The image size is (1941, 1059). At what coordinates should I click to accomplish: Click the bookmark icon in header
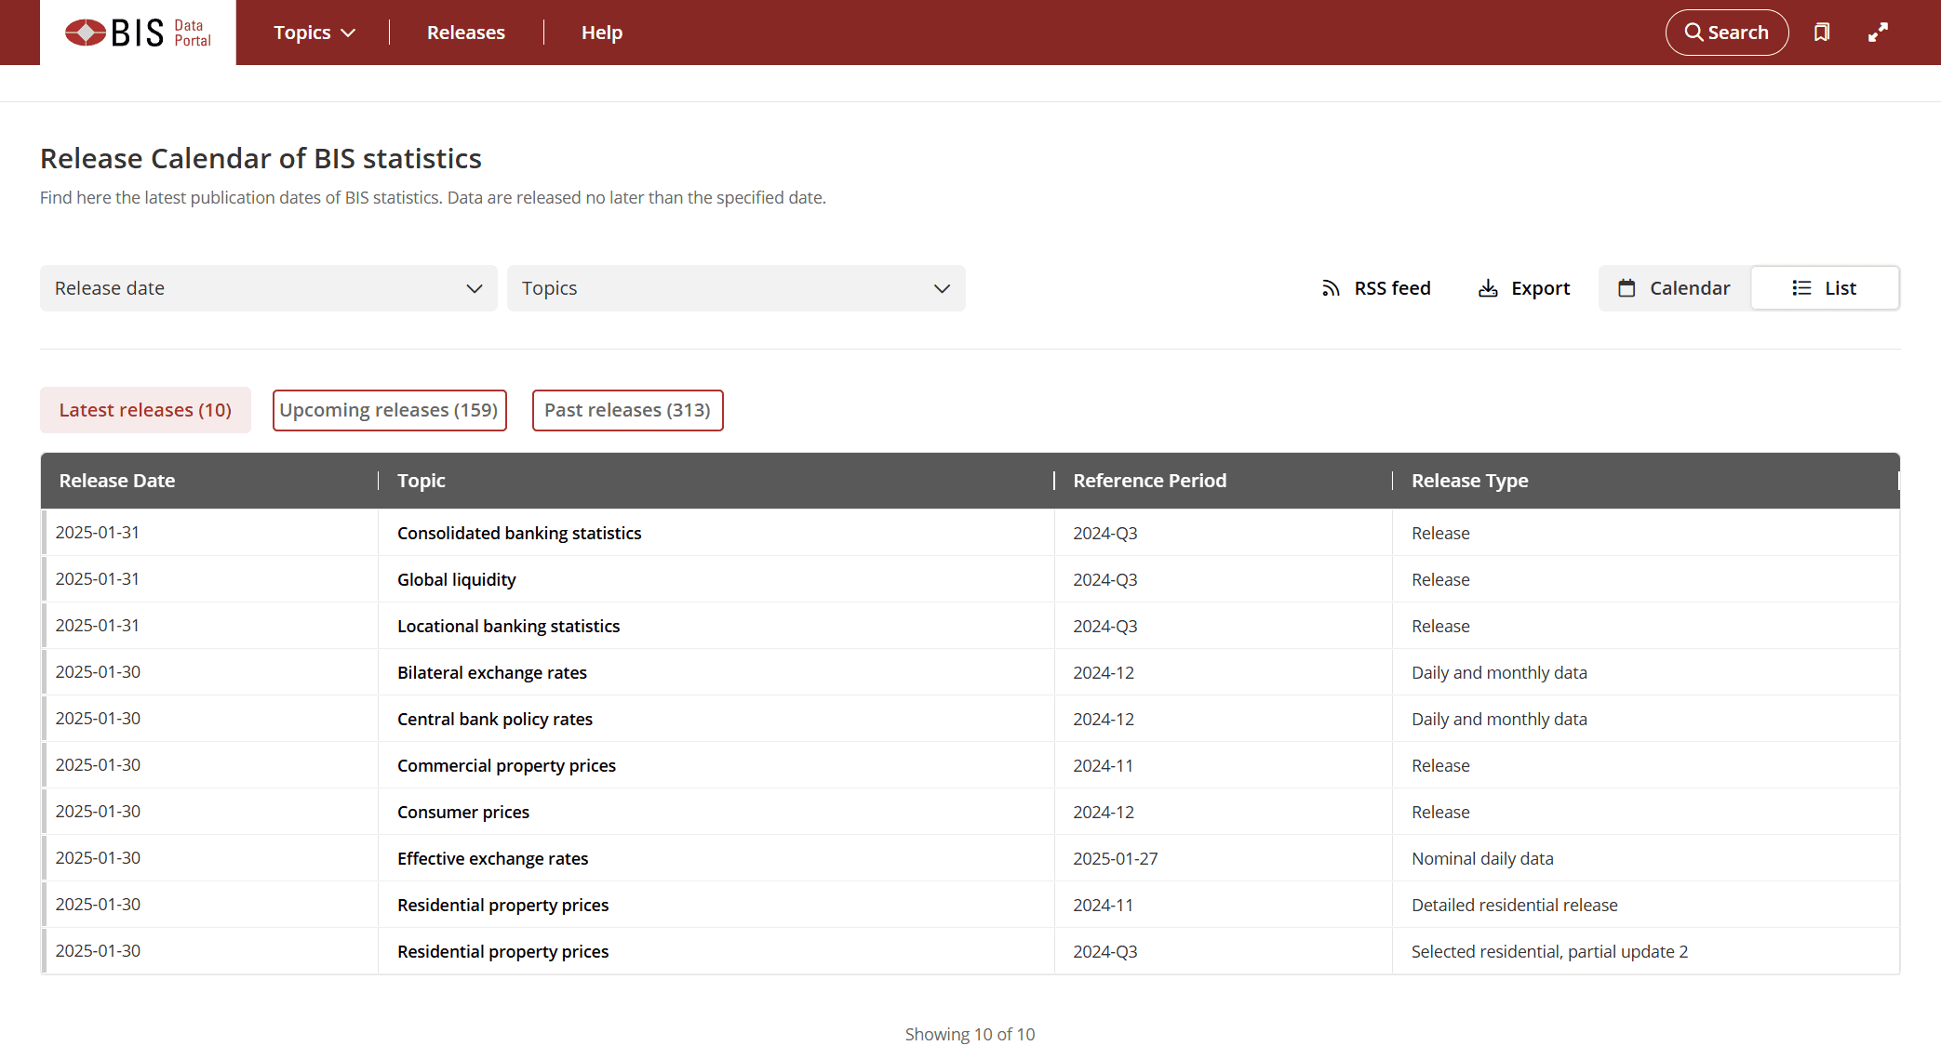pyautogui.click(x=1821, y=32)
